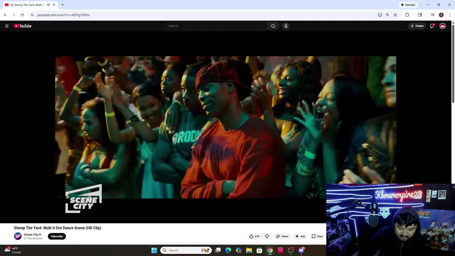
Task: Open Microsoft Store from taskbar
Action: coord(259,250)
